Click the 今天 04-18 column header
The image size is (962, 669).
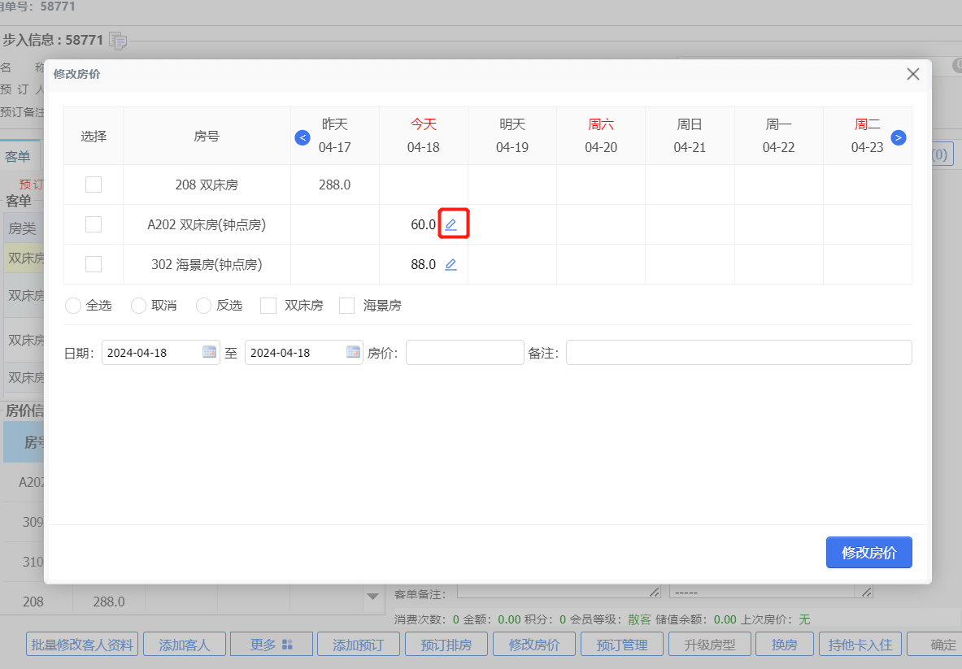coord(424,136)
